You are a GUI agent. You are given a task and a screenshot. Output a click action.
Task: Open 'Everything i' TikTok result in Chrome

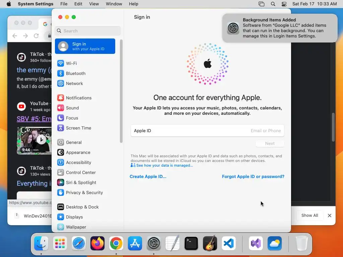pos(34,183)
